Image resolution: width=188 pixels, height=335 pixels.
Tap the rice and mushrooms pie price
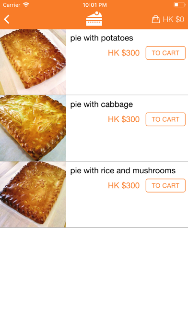point(124,185)
